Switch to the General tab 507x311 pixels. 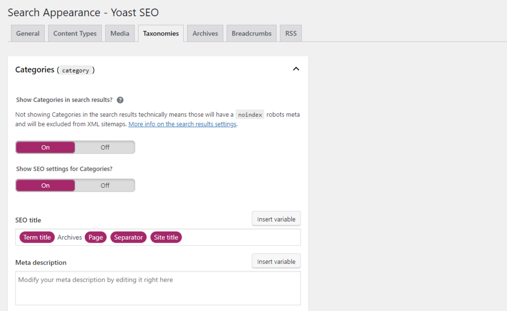(28, 33)
